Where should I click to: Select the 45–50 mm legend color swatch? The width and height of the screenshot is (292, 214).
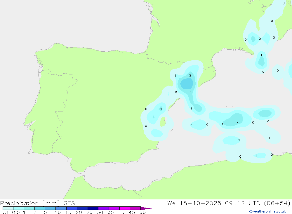coord(135,208)
